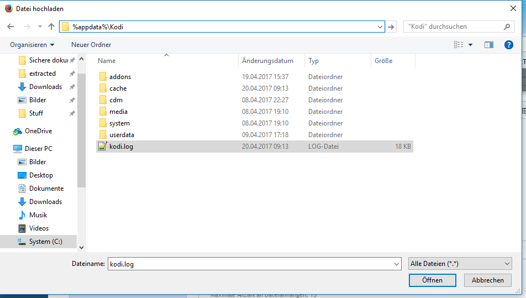Open the Organisieren menu
Image resolution: width=526 pixels, height=298 pixels.
32,45
